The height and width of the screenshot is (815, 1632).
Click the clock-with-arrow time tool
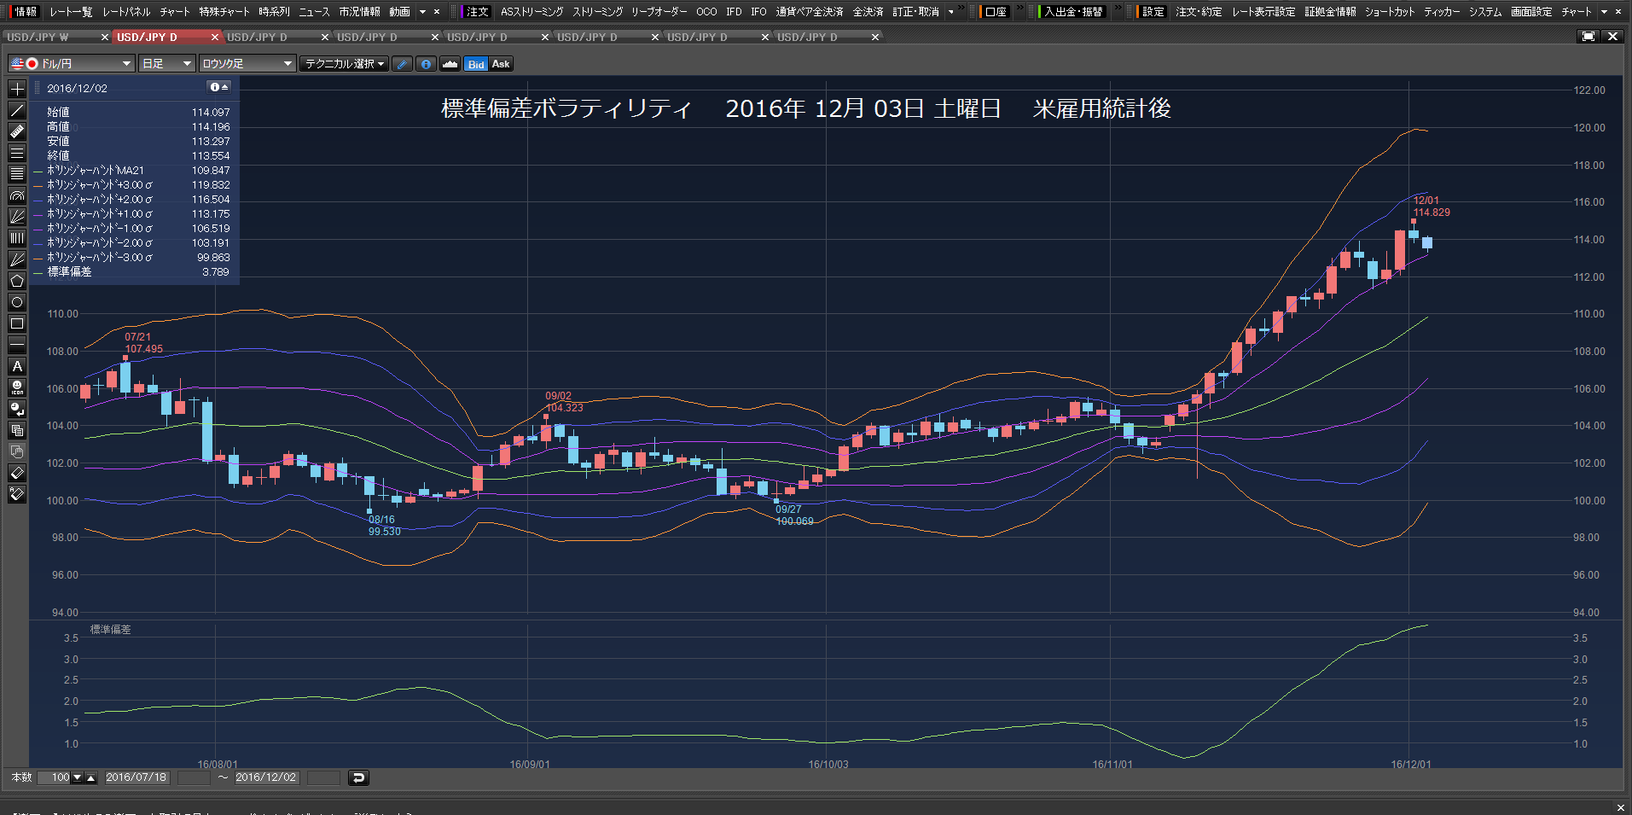[17, 409]
